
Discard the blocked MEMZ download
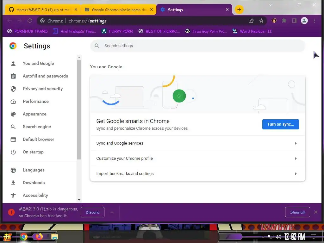(x=92, y=212)
